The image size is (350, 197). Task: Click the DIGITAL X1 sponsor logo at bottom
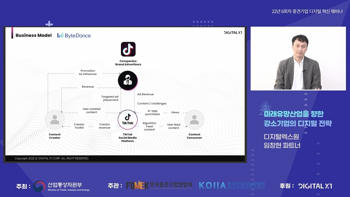coord(315,186)
